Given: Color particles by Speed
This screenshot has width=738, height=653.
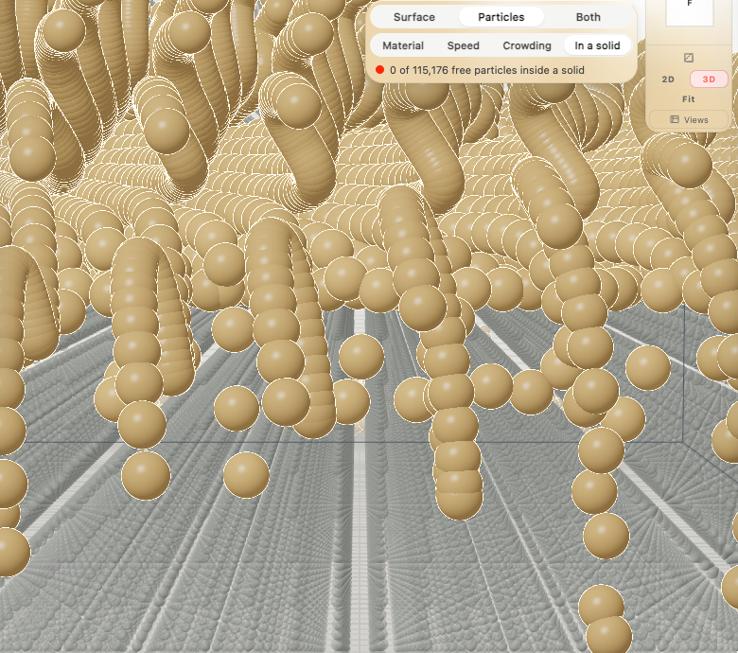Looking at the screenshot, I should point(463,45).
